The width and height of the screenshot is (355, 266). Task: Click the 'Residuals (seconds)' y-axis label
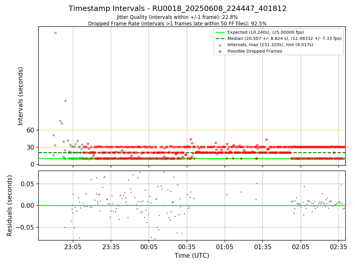click(10, 205)
